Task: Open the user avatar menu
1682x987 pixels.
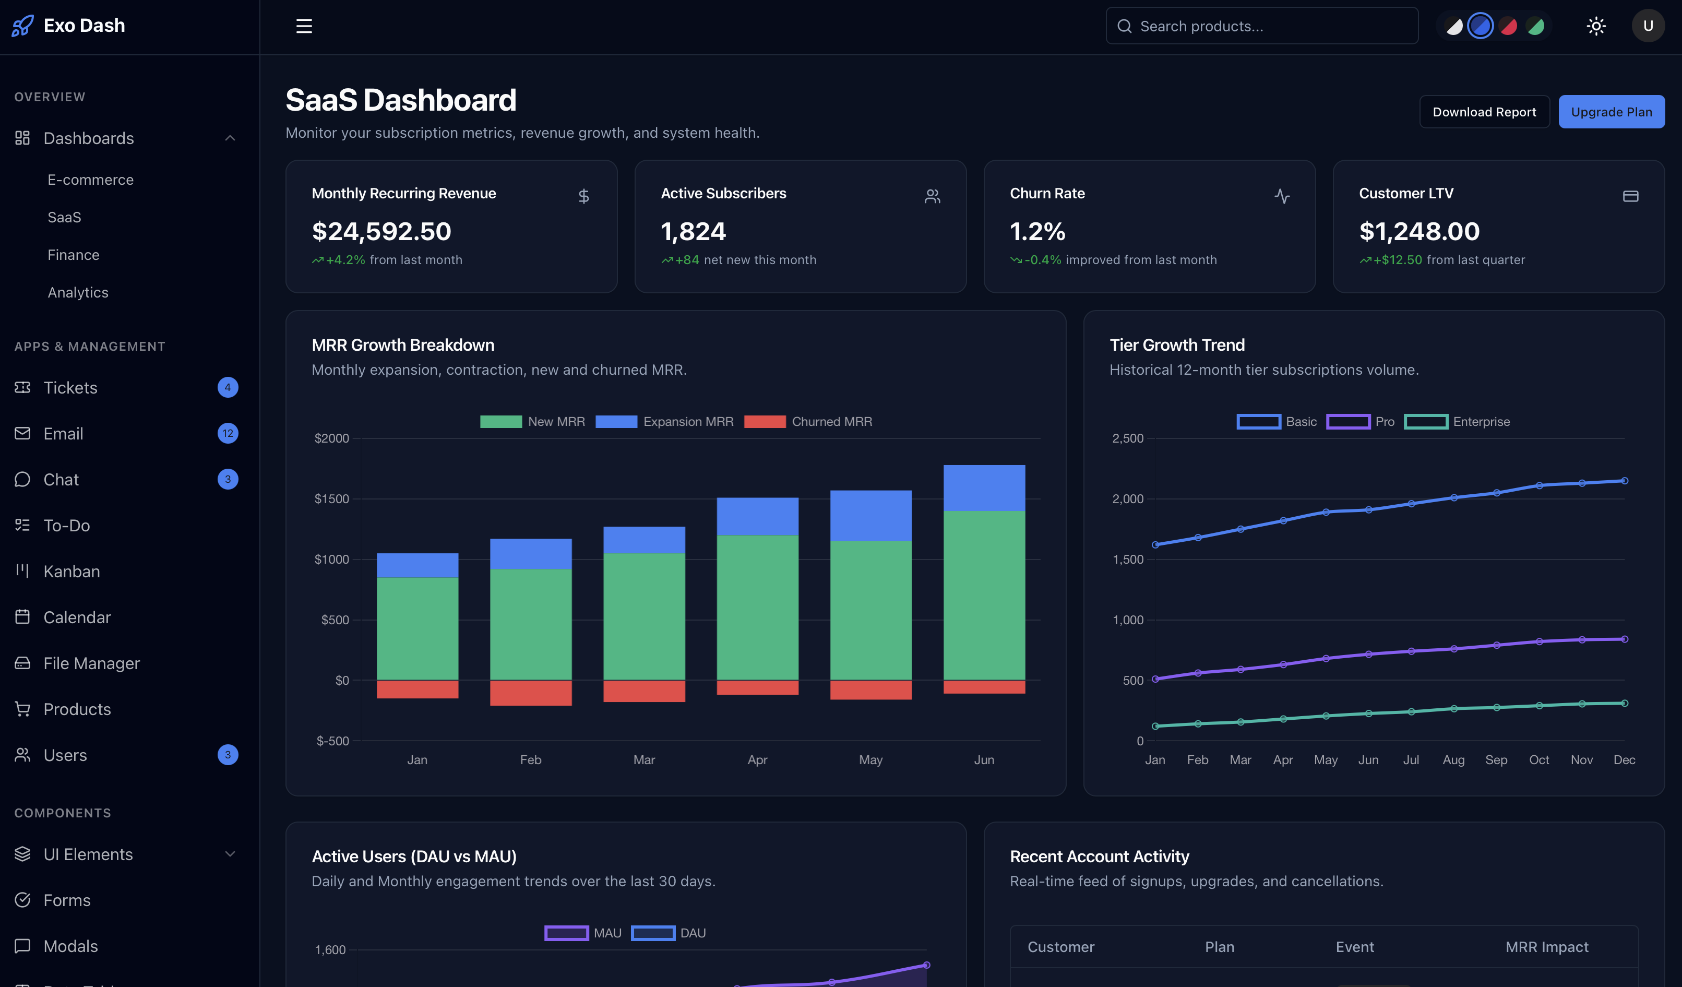Action: 1648,26
